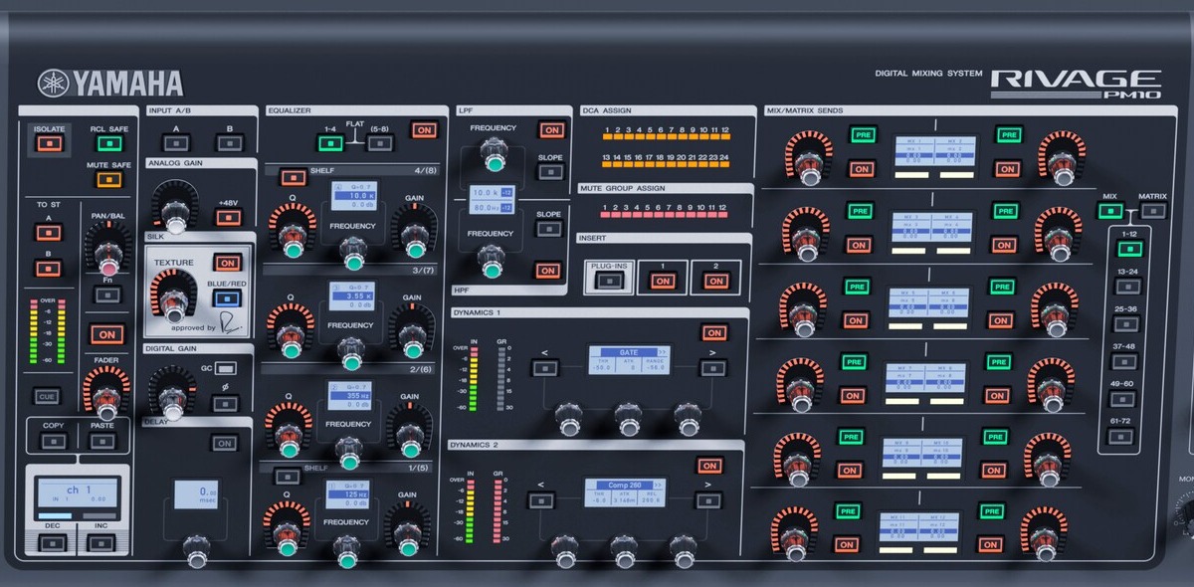
Task: Click the < button beside Comp 260 display
Action: tap(542, 502)
